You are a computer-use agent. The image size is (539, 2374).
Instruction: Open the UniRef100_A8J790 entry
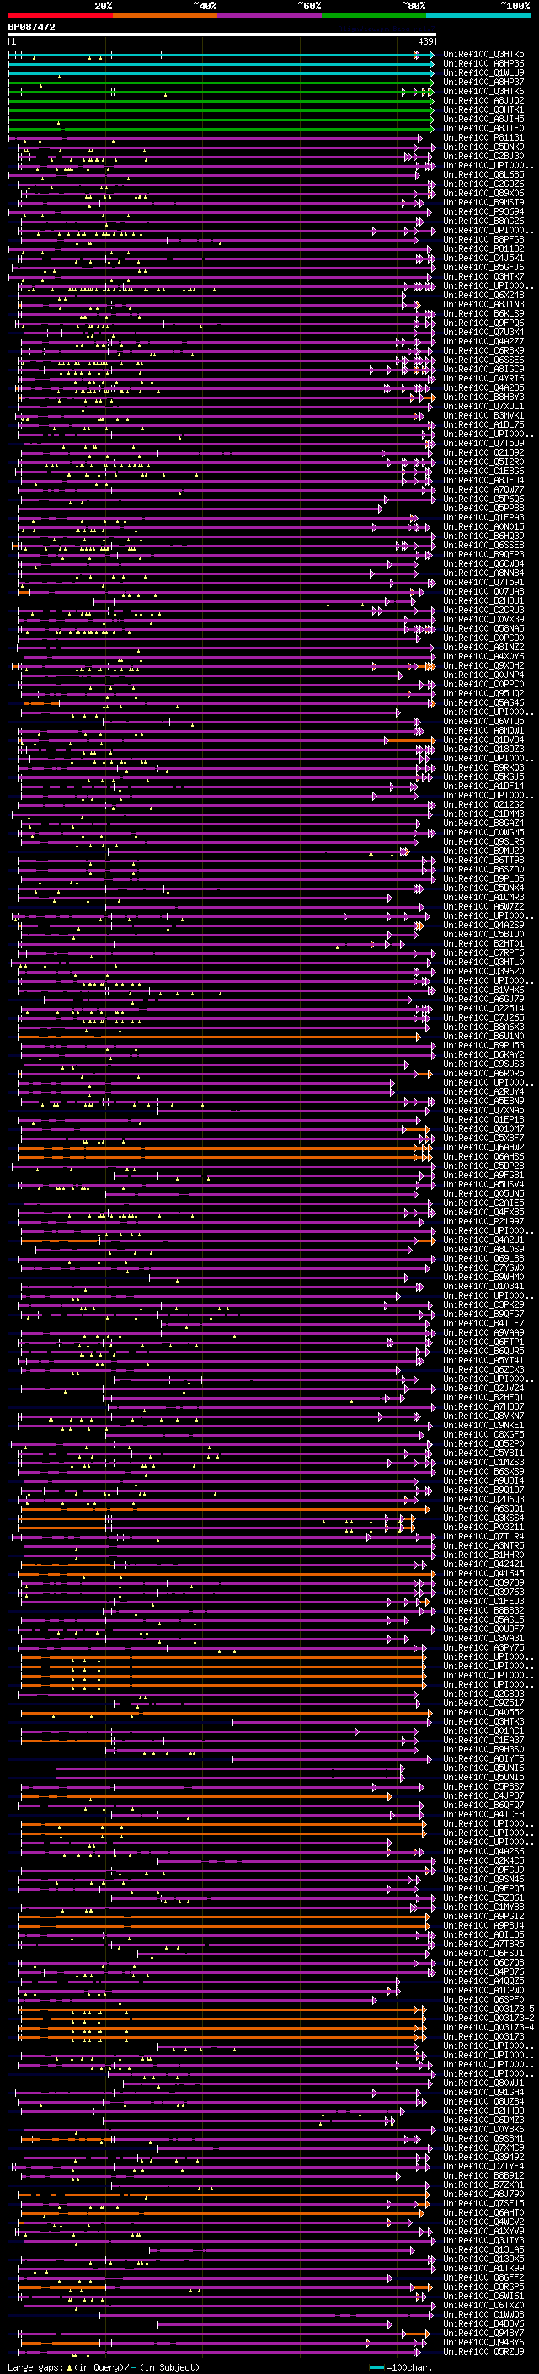(x=483, y=2194)
